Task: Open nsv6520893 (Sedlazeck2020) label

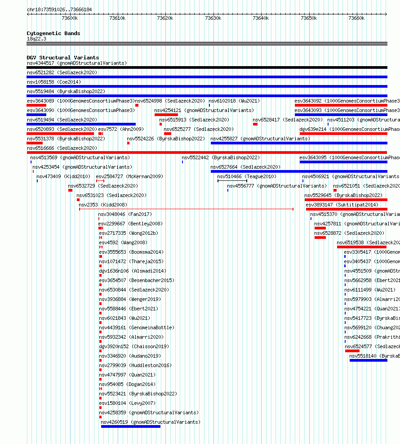Action: click(x=62, y=129)
